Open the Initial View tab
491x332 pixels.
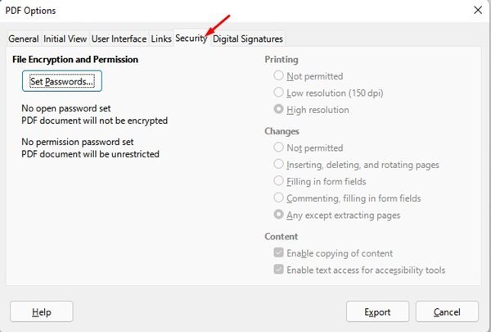tap(65, 39)
